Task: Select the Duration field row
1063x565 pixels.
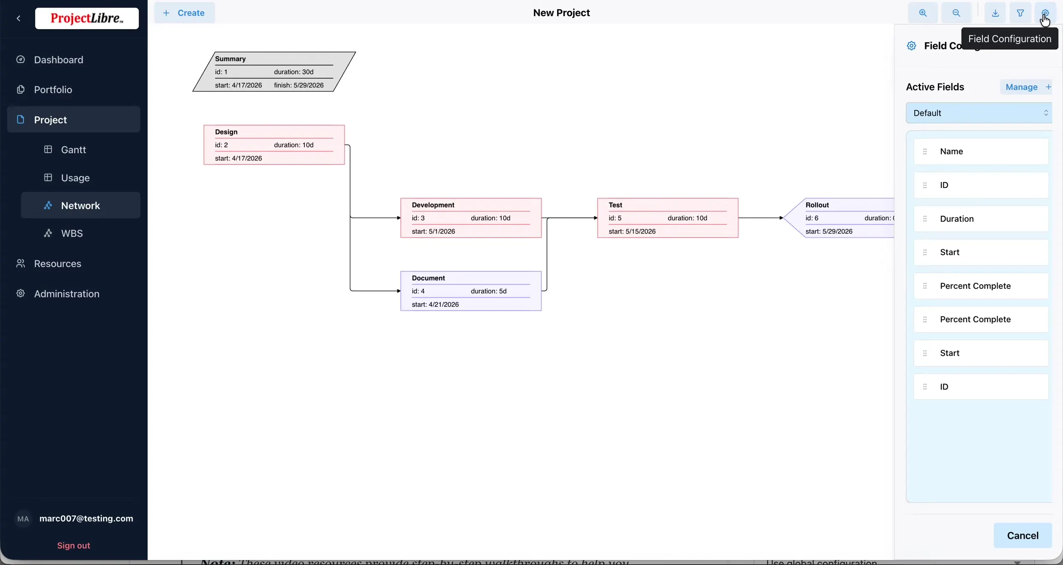Action: click(x=981, y=219)
